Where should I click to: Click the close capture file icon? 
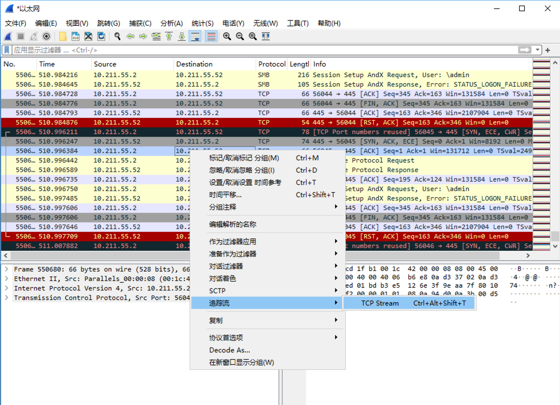click(88, 36)
